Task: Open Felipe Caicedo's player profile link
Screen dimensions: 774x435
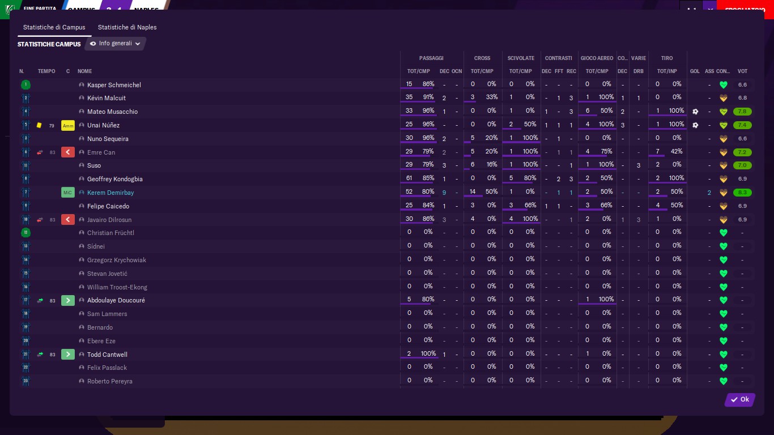Action: 108,206
